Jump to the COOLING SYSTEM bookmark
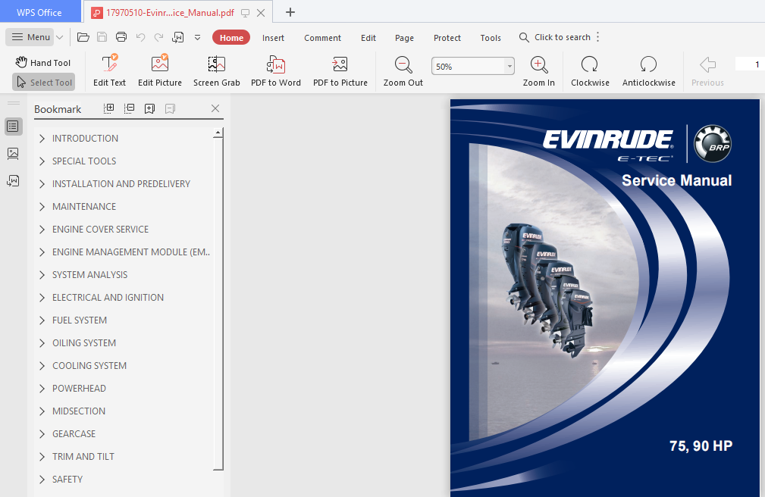The width and height of the screenshot is (765, 497). 89,366
